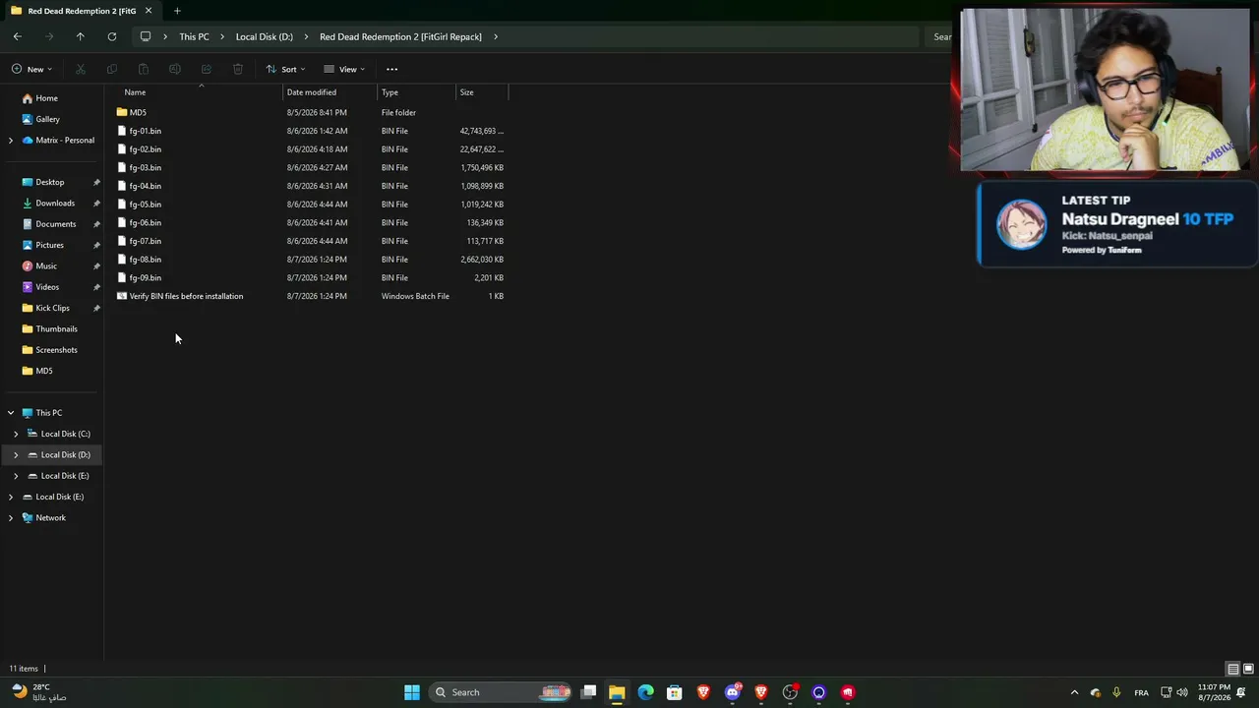Open Discord from the taskbar

point(733,692)
